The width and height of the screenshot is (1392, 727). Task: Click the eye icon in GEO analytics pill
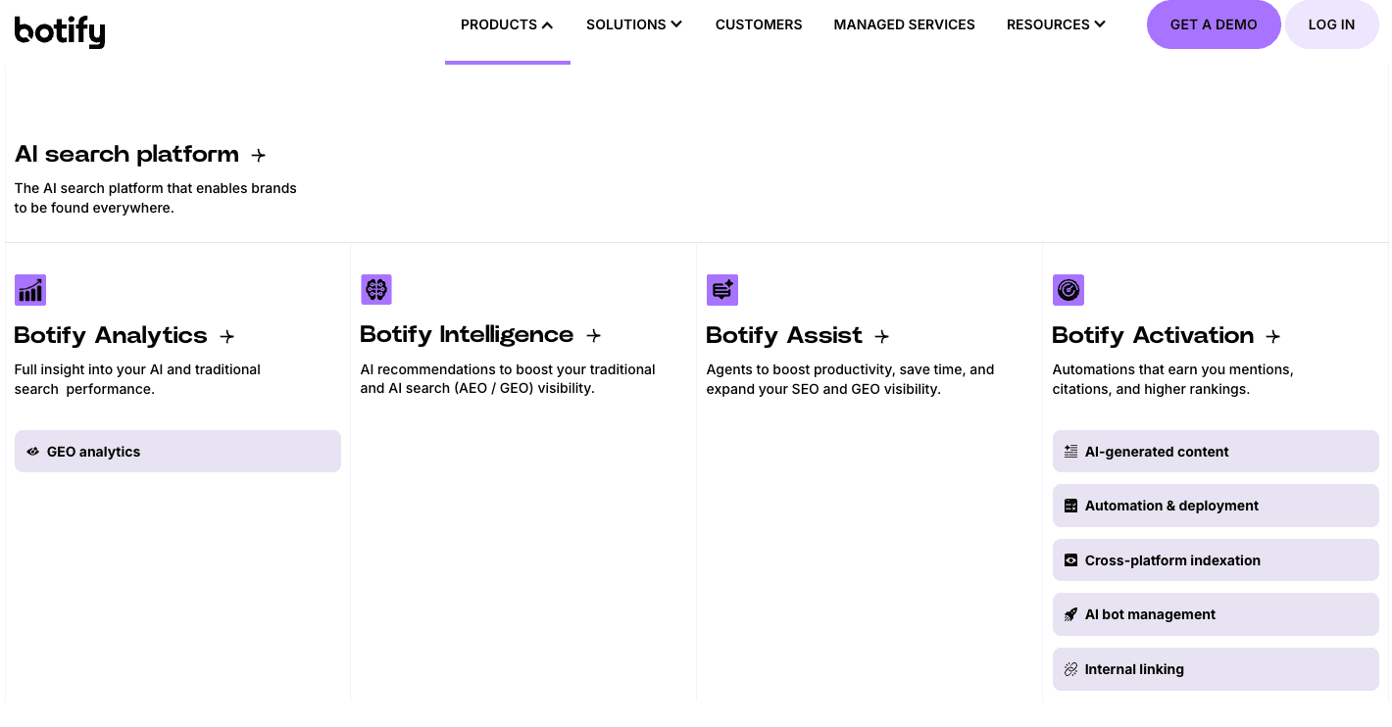pyautogui.click(x=33, y=451)
